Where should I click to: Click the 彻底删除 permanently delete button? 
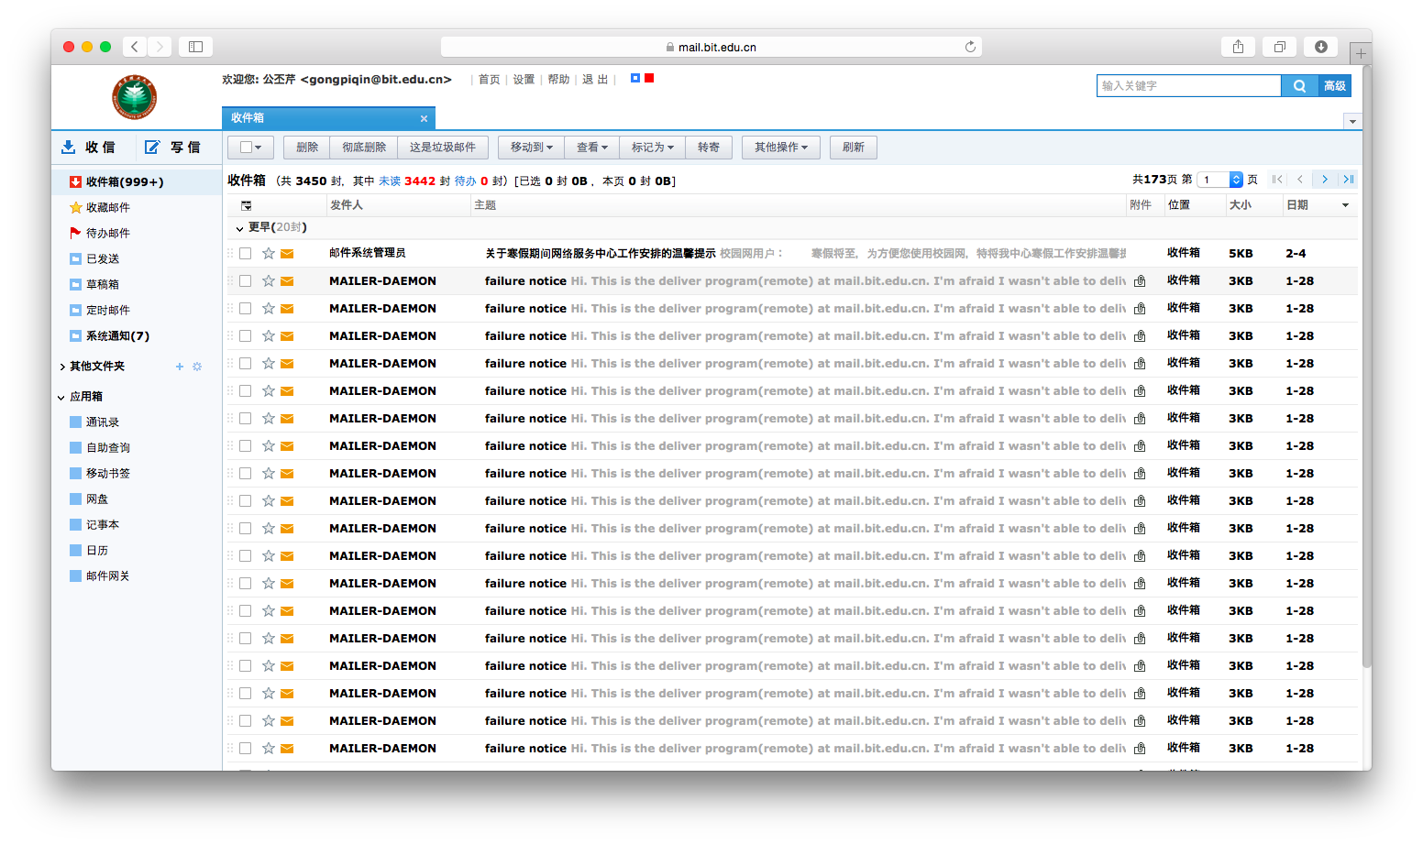tap(364, 148)
